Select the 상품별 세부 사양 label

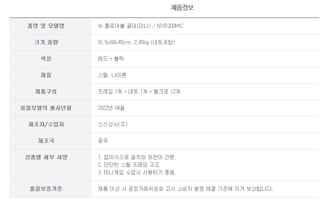click(46, 157)
